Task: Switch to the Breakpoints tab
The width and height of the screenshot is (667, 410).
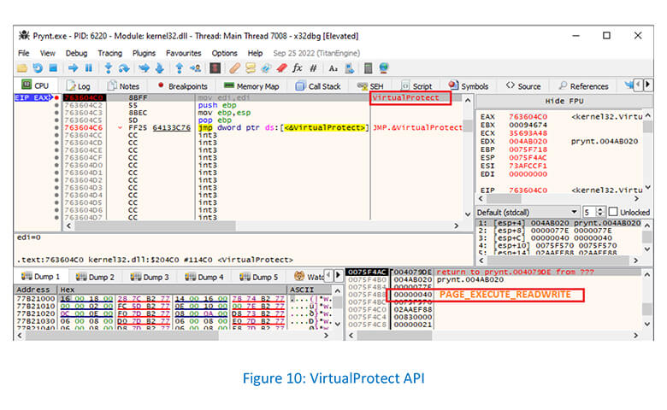Action: [182, 86]
